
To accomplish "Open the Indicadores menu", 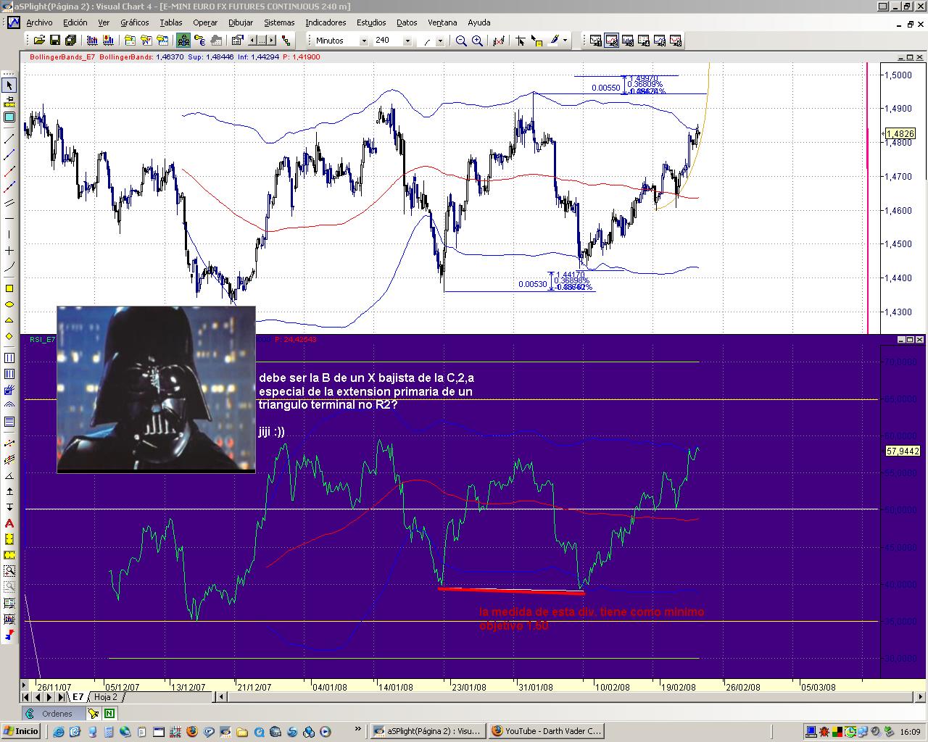I will point(326,22).
